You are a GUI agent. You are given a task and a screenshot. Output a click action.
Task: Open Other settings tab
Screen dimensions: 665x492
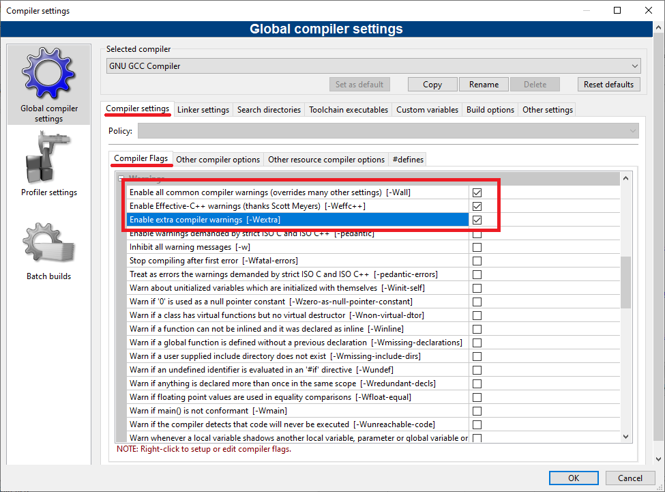pyautogui.click(x=548, y=110)
